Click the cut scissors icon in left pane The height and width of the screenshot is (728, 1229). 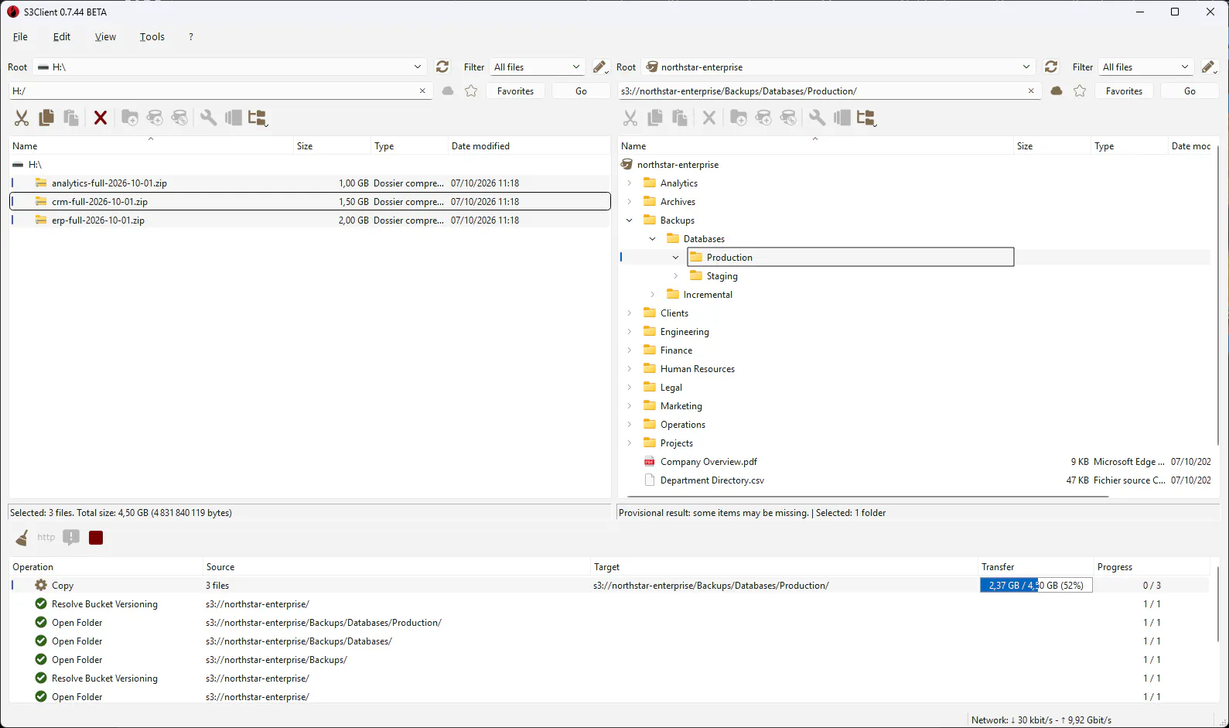[22, 118]
